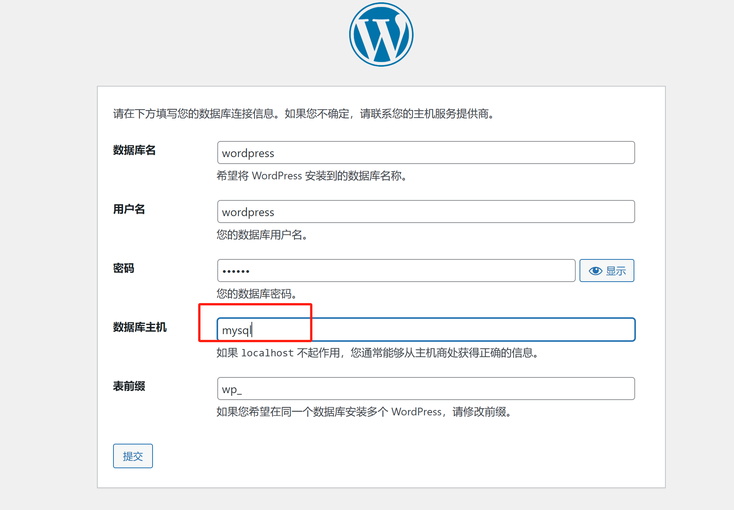Click the 密码 label
This screenshot has height=510, width=734.
point(123,268)
